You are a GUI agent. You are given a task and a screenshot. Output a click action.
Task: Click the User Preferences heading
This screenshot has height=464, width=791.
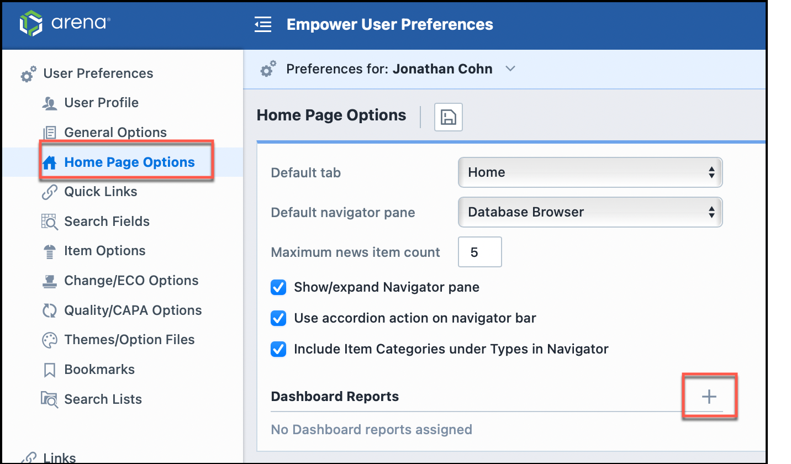pos(98,73)
